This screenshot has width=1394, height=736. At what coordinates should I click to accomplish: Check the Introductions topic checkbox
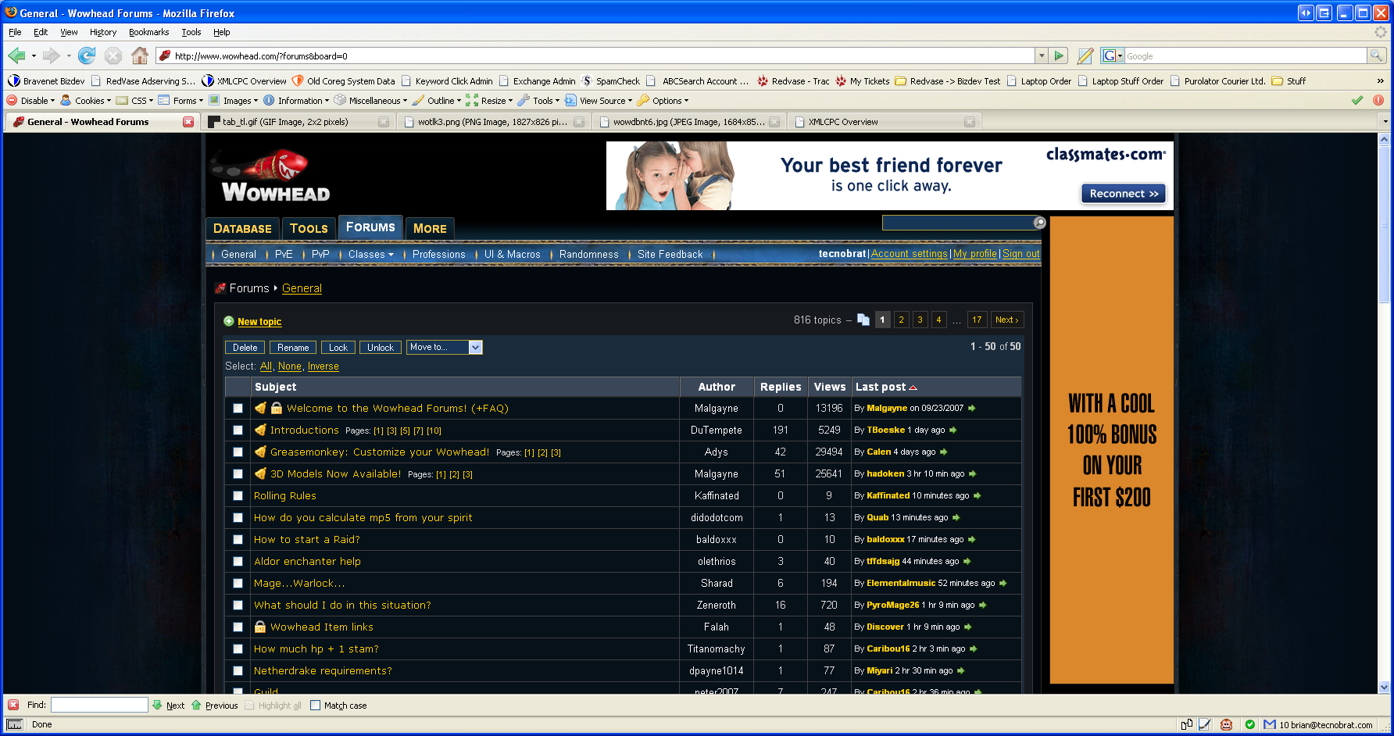click(238, 430)
